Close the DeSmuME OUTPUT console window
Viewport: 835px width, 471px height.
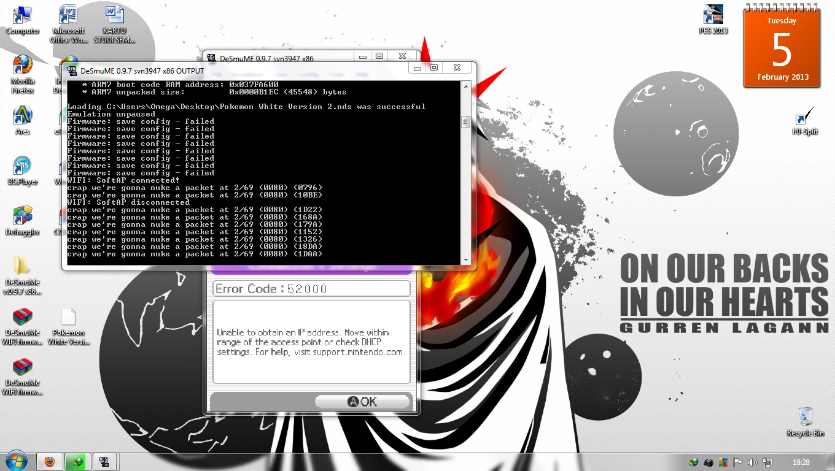tap(457, 67)
